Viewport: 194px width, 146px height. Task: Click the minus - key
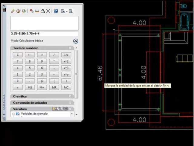coord(54,74)
